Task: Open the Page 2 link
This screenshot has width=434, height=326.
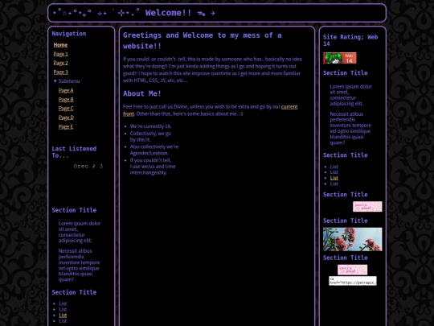Action: pyautogui.click(x=60, y=63)
